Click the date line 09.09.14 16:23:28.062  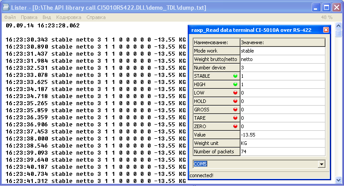[43, 26]
